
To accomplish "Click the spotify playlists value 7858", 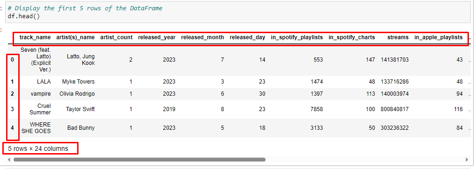I will click(x=317, y=109).
